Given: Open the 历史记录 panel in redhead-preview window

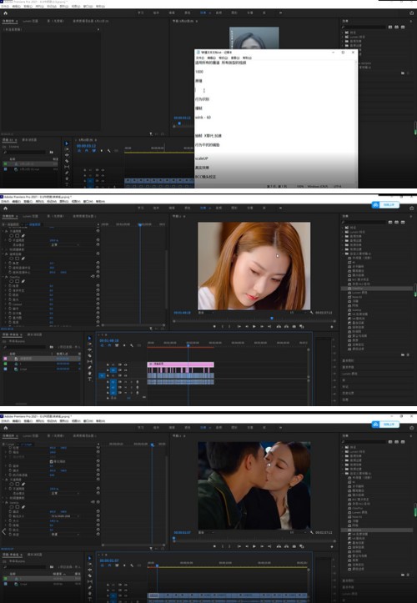Looking at the screenshot, I should (x=348, y=394).
